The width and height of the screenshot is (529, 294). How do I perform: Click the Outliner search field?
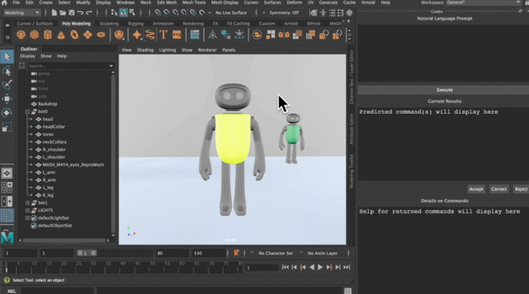[x=70, y=66]
